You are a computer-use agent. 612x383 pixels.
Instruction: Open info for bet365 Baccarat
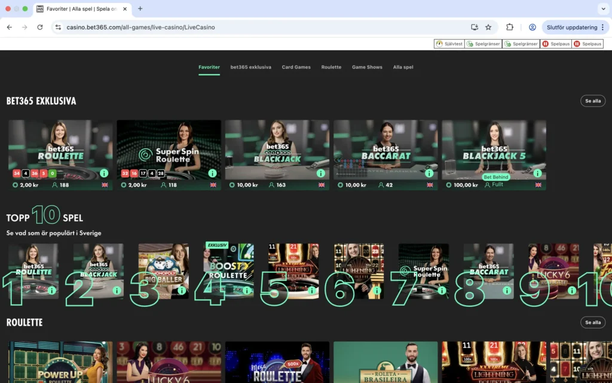tap(429, 173)
